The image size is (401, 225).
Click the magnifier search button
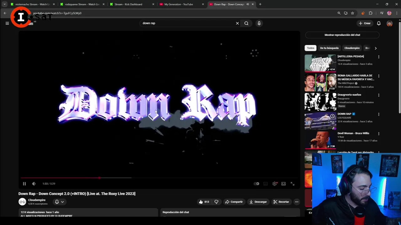click(x=247, y=23)
